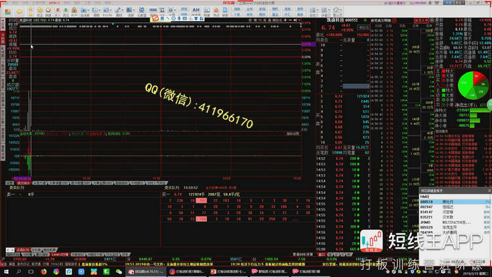This screenshot has width=492, height=277.
Task: Open WeChat from the Windows taskbar
Action: 119,272
